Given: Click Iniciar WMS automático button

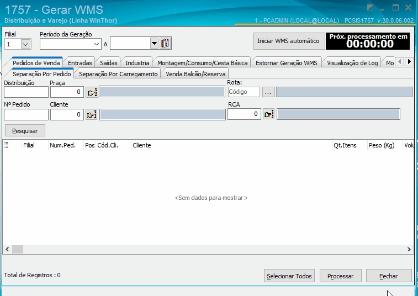Looking at the screenshot, I should tap(289, 41).
